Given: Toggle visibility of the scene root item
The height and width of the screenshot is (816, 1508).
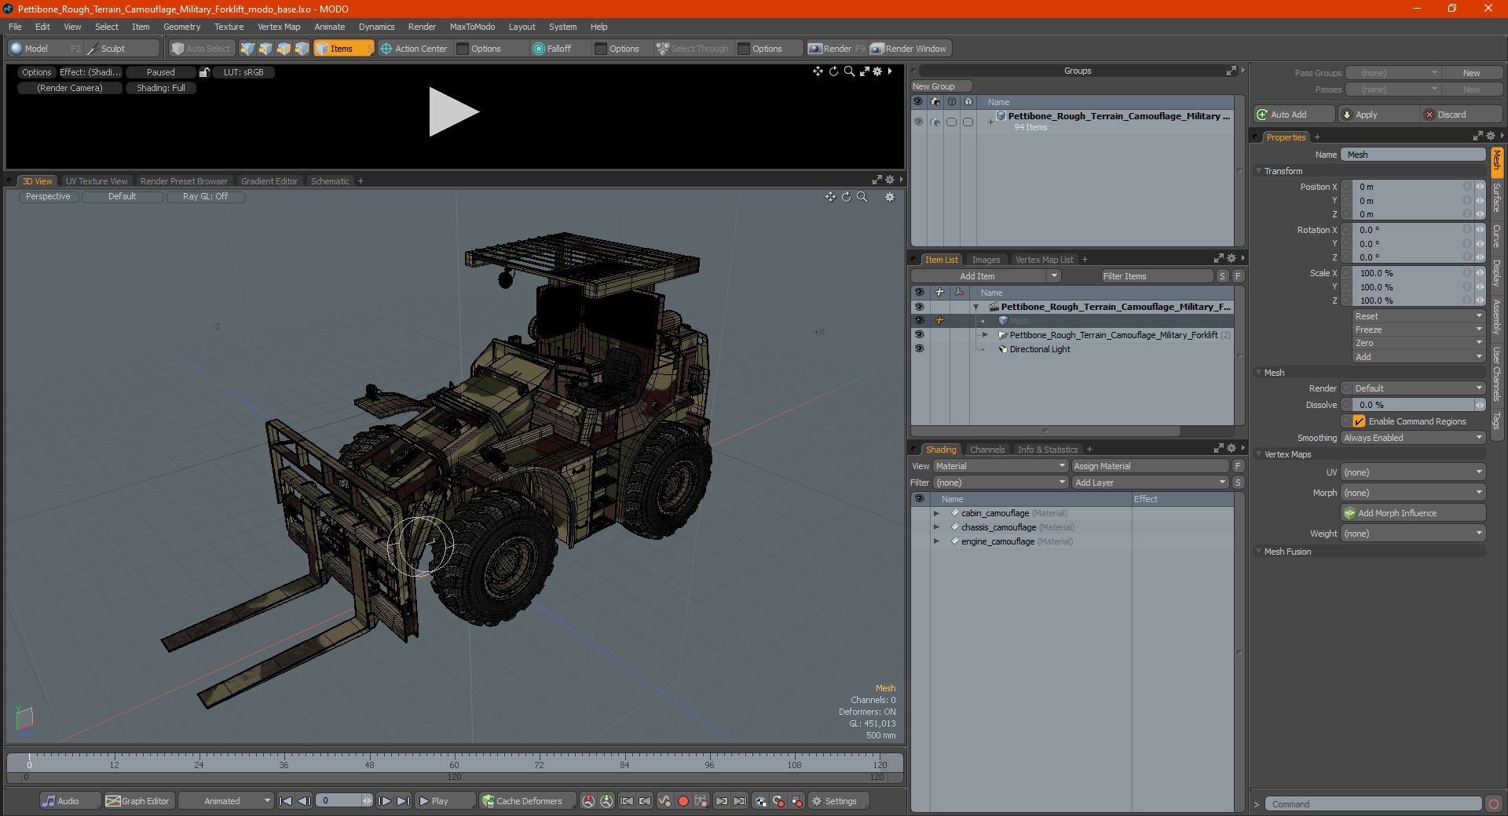Looking at the screenshot, I should click(919, 306).
